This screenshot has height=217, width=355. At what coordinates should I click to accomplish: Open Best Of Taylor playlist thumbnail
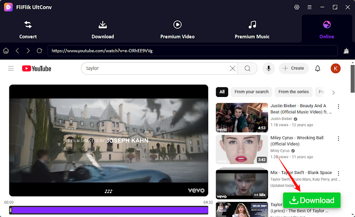click(242, 209)
